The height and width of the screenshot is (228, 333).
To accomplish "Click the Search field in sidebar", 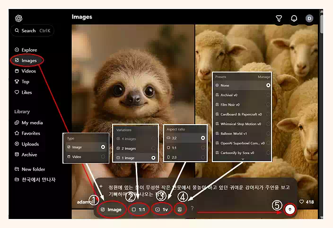I will 39,31.
